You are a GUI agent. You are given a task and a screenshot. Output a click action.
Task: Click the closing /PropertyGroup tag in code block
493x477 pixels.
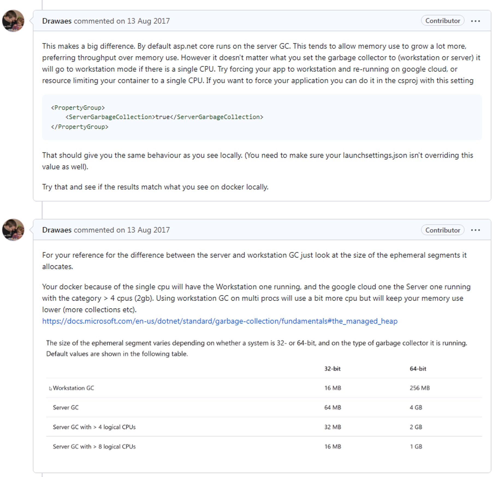point(79,127)
